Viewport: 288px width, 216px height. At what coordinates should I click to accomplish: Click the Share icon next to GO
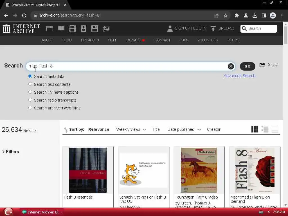262,65
